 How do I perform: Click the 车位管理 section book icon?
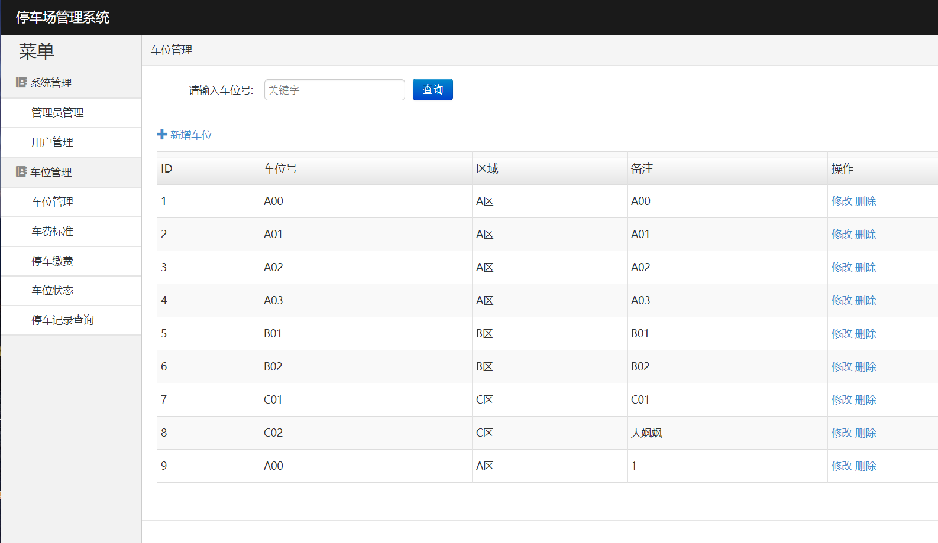click(21, 172)
